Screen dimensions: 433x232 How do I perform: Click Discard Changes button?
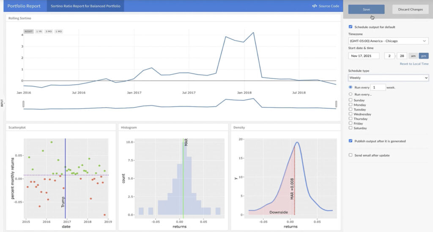410,9
